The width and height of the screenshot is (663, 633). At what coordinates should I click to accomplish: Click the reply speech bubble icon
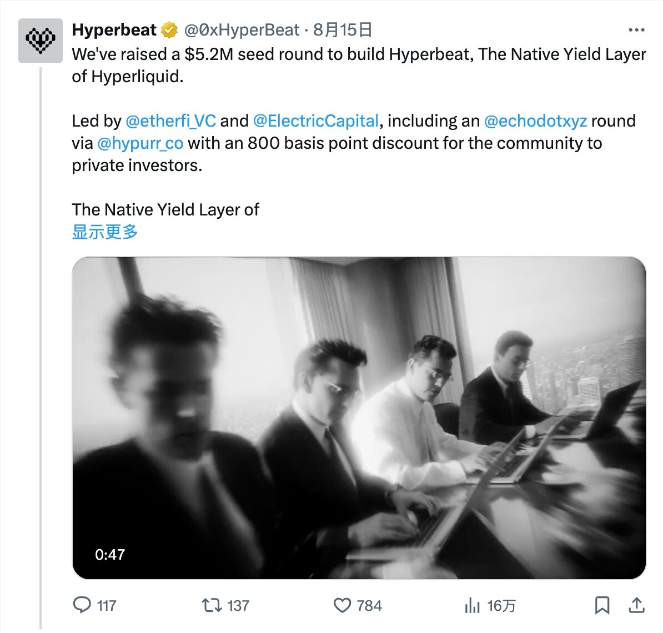coord(82,605)
